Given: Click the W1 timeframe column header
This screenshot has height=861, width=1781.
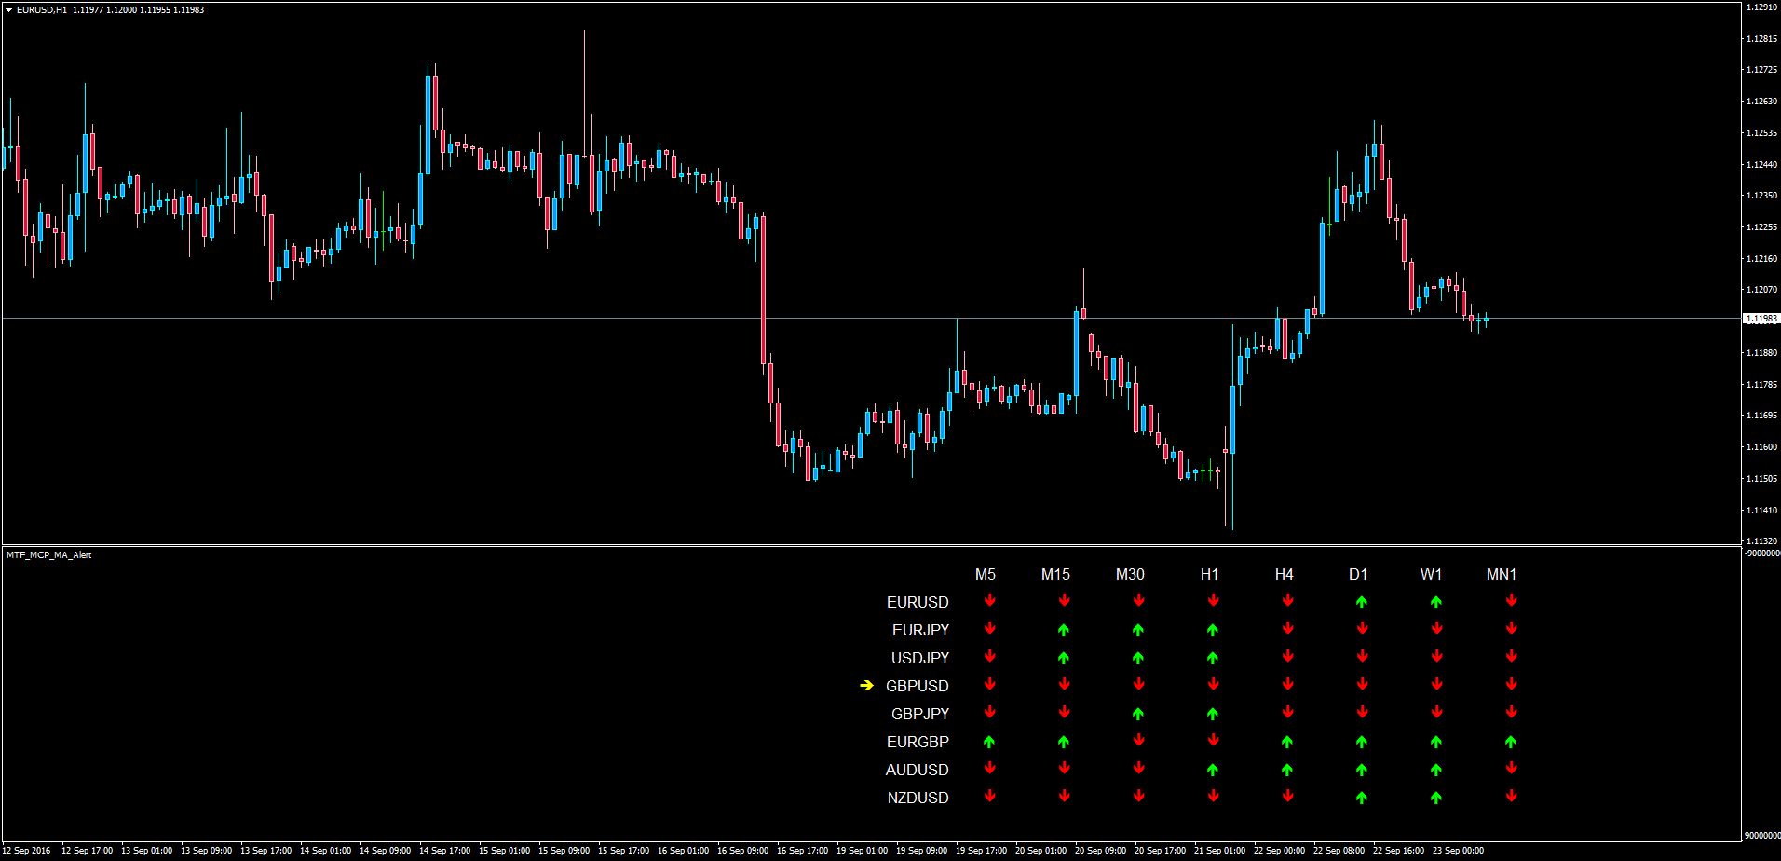Looking at the screenshot, I should click(1431, 574).
